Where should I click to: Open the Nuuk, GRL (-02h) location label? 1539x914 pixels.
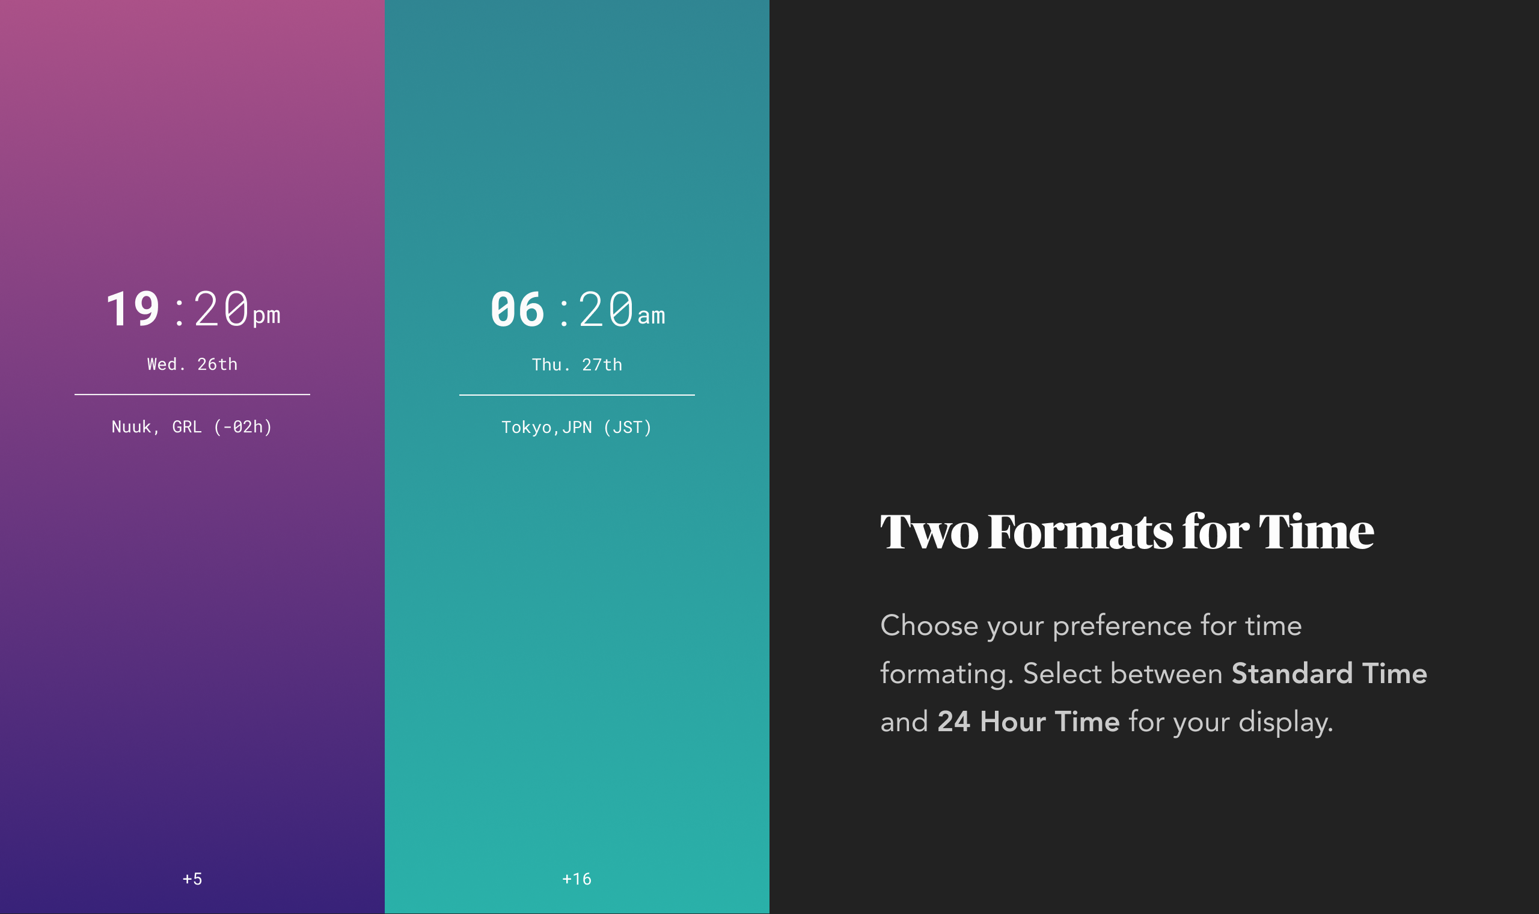click(x=192, y=427)
